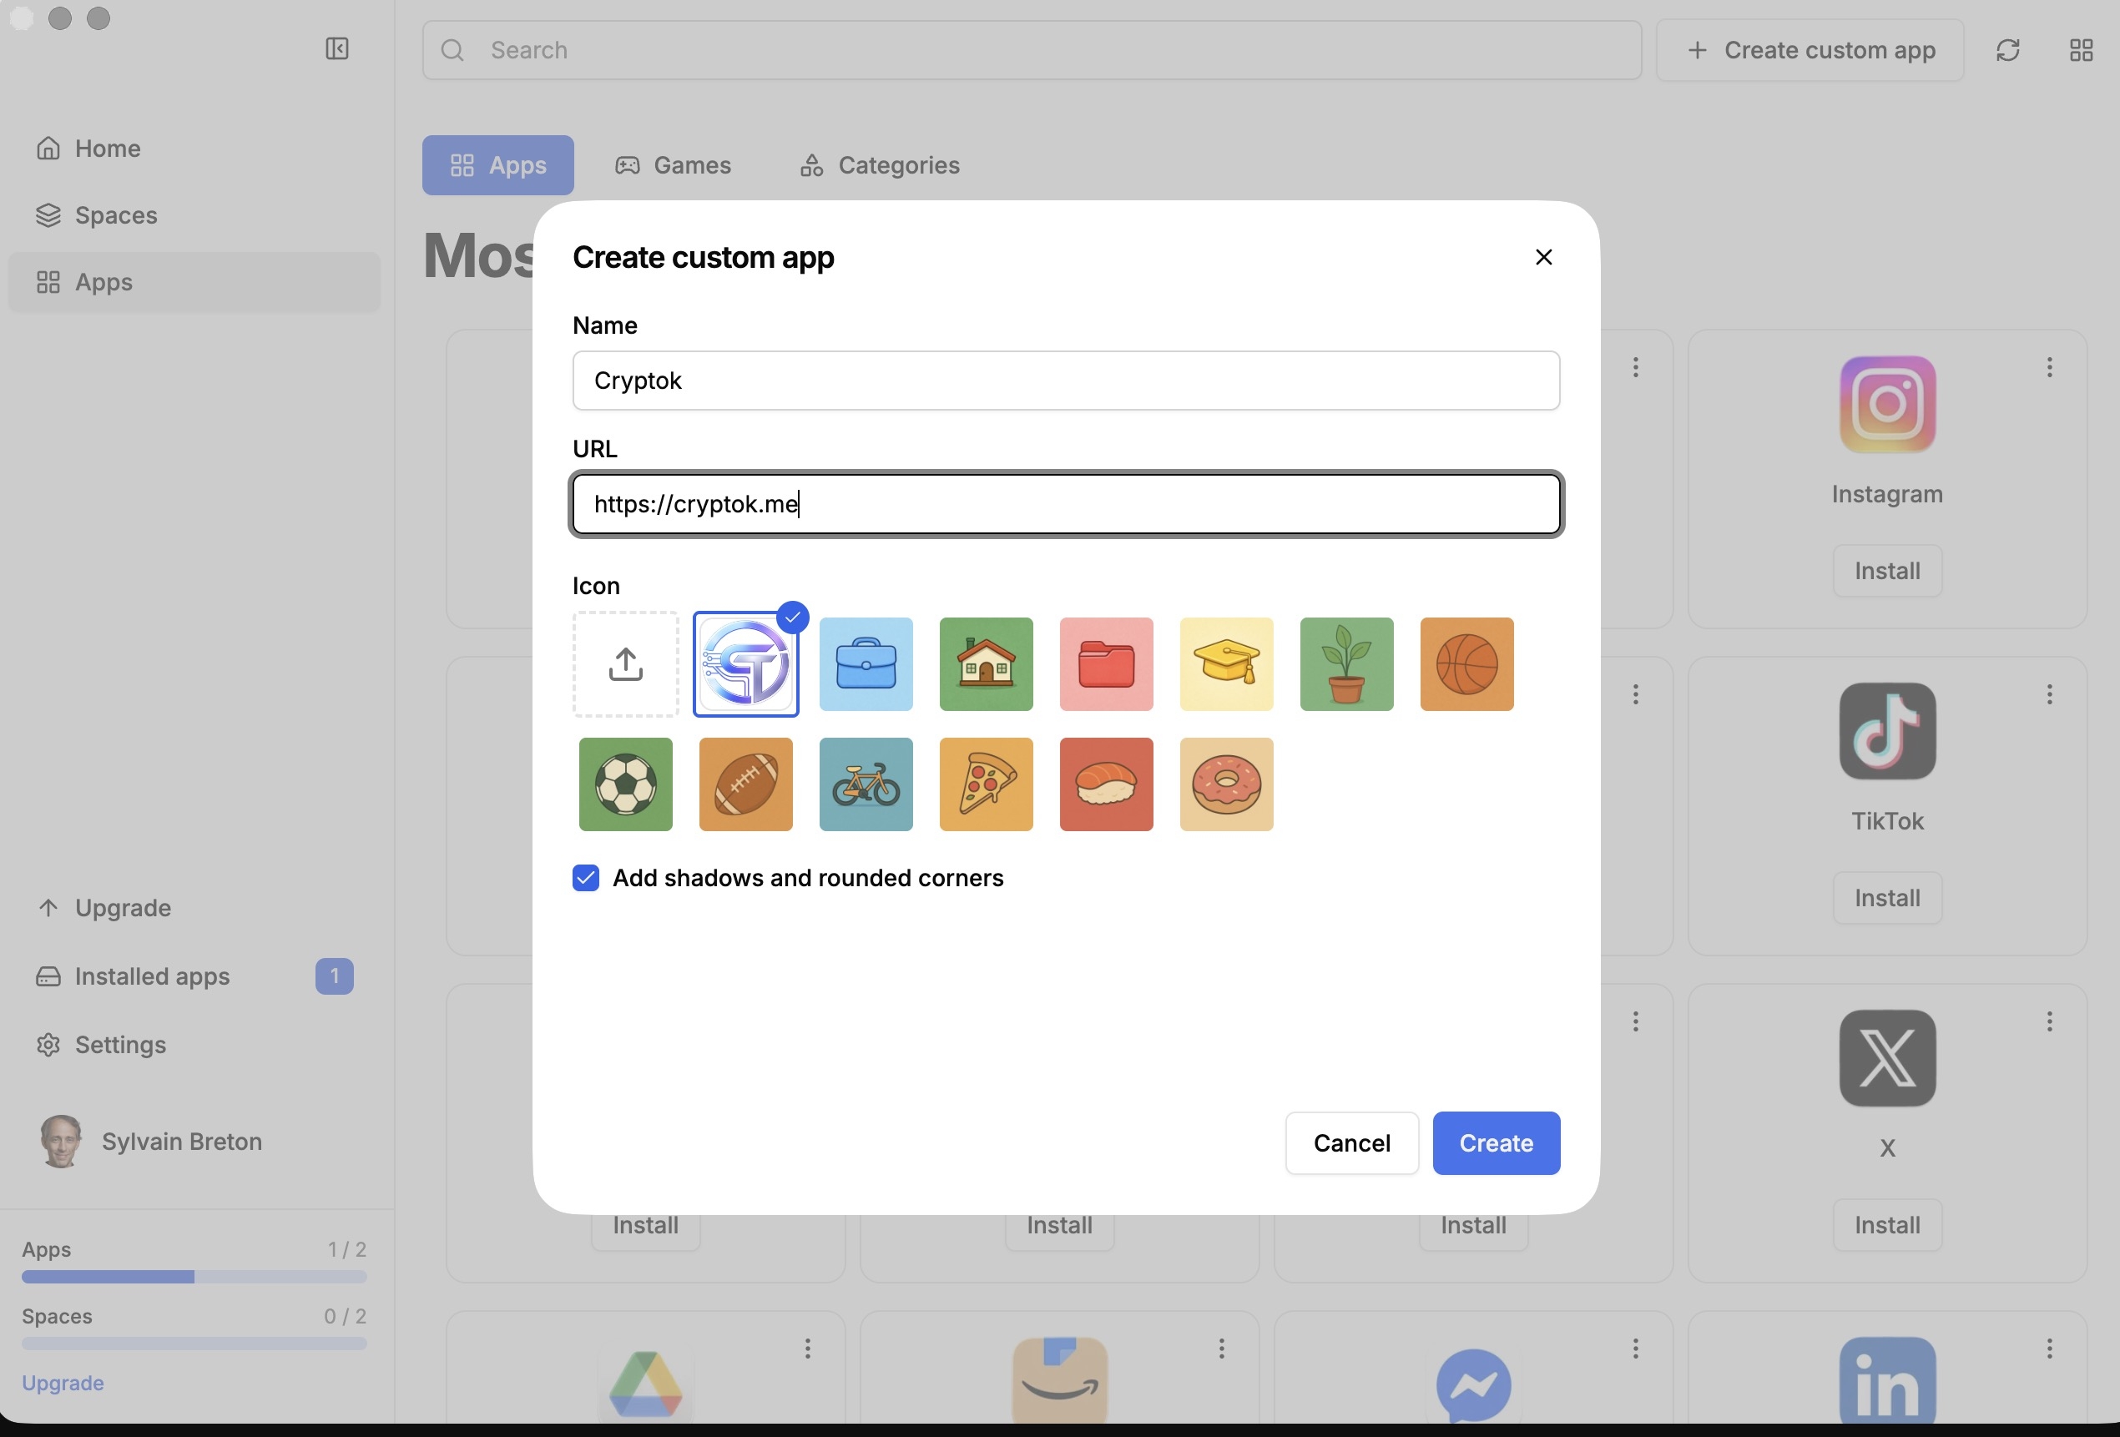Switch to the Games tab
The width and height of the screenshot is (2120, 1437).
674,165
